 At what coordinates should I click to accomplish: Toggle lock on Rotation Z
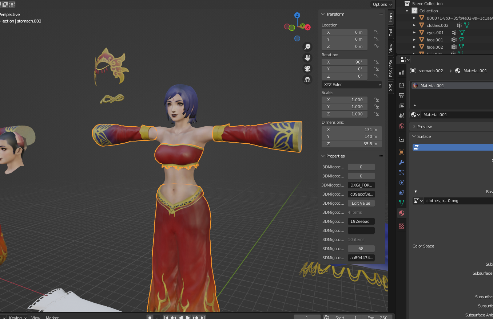(377, 76)
